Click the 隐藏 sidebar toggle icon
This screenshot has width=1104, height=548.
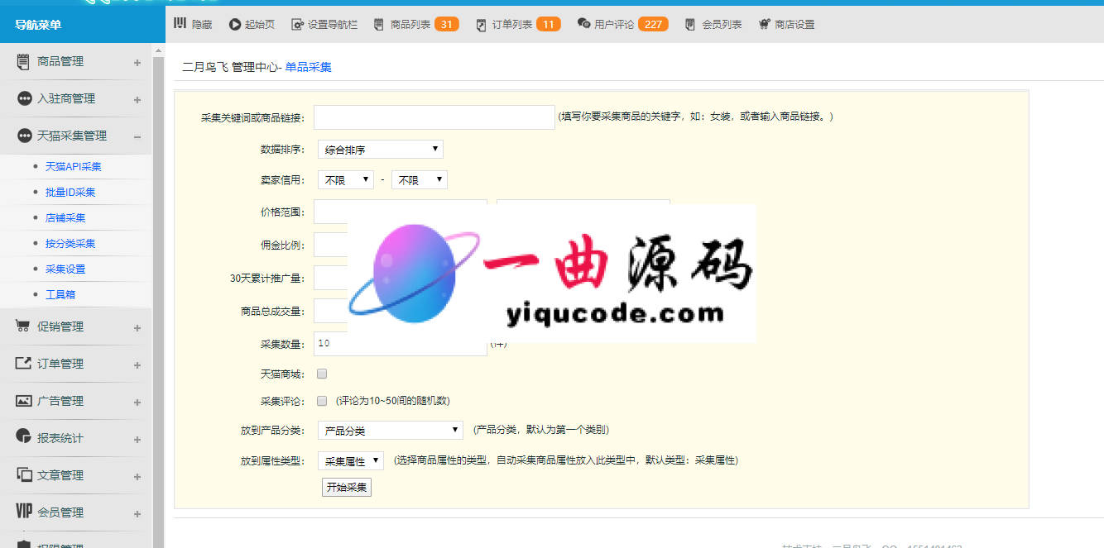[x=180, y=24]
